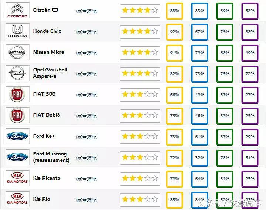The height and width of the screenshot is (210, 266).
Task: Click the Kia Motors logo beside Kia Picanto
Action: coord(17,178)
